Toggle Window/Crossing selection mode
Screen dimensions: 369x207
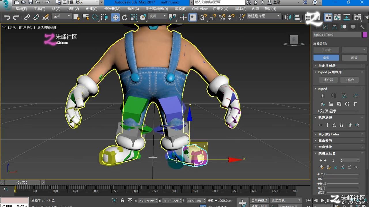pos(104,17)
